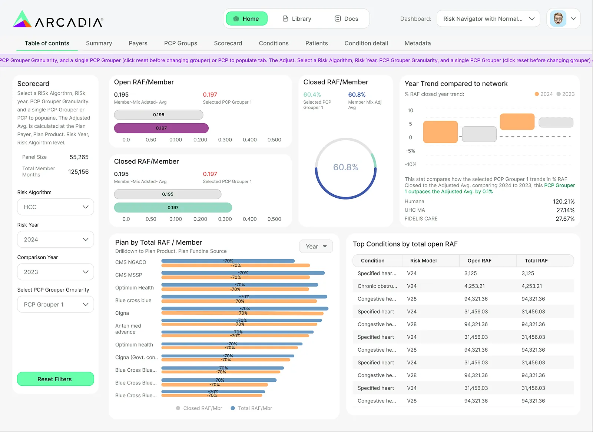Image resolution: width=593 pixels, height=432 pixels.
Task: Toggle the 2024 legend dot
Action: pos(537,94)
